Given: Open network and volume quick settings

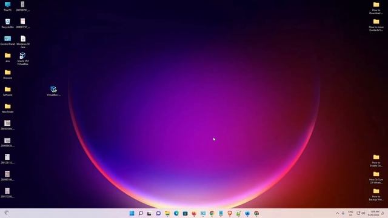Looking at the screenshot, I should 361,213.
